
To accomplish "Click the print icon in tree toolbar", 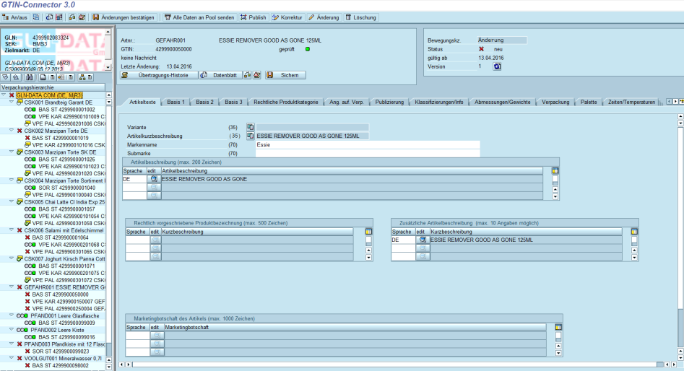I will [x=43, y=77].
